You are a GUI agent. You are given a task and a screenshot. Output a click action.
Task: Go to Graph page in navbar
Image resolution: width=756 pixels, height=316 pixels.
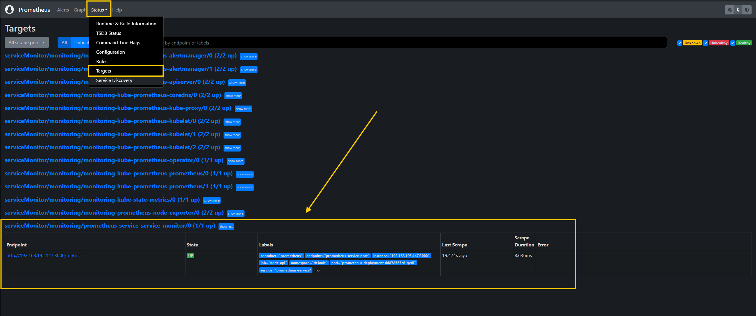(80, 10)
